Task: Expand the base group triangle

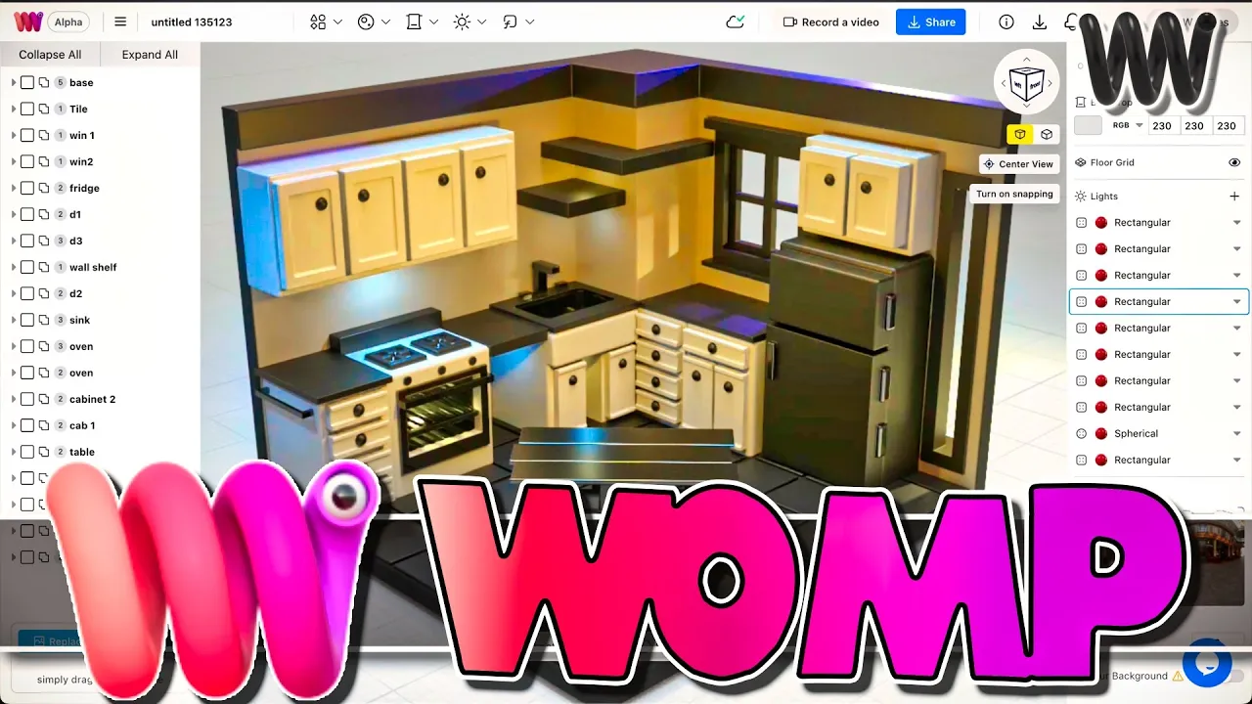Action: click(x=13, y=82)
